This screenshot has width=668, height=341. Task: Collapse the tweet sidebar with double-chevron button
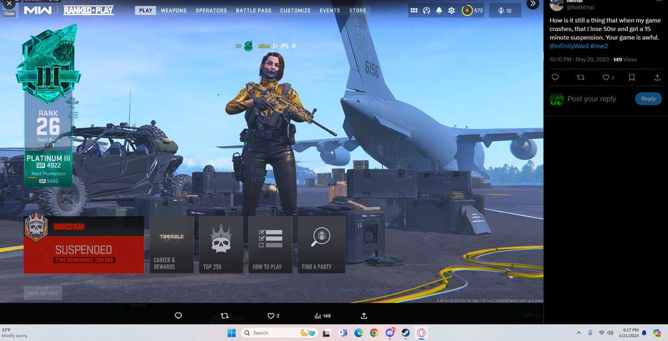(x=532, y=3)
